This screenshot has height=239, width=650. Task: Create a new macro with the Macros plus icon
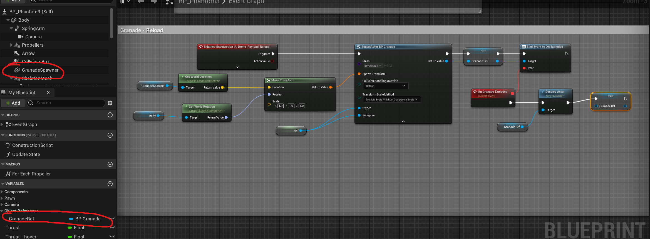[110, 164]
